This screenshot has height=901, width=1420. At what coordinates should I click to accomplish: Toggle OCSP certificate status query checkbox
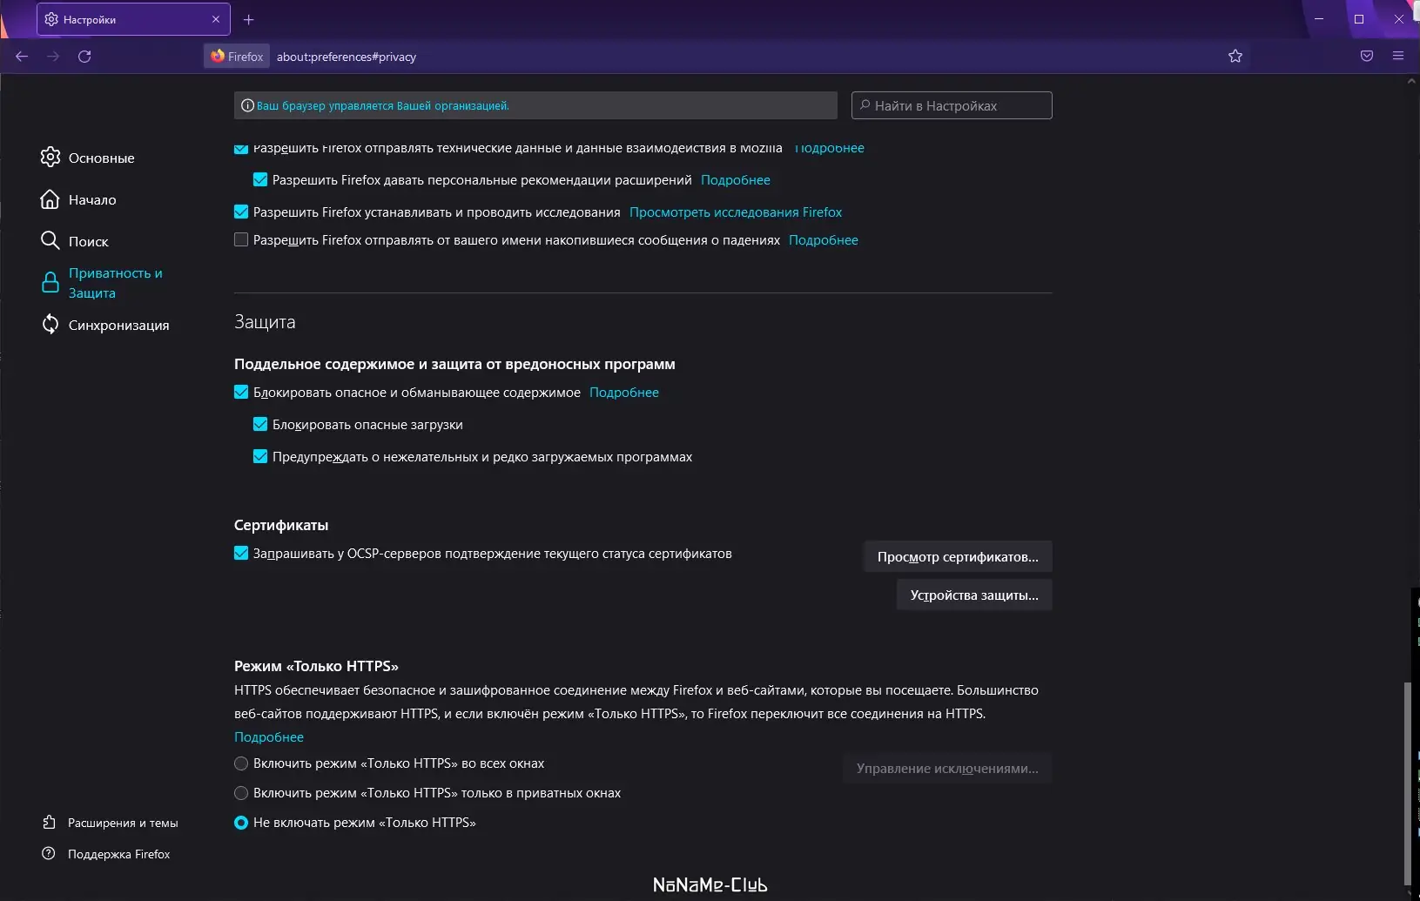241,554
